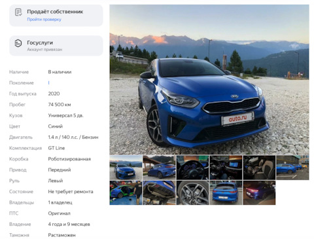Open the main blue Kia photo

(209, 80)
